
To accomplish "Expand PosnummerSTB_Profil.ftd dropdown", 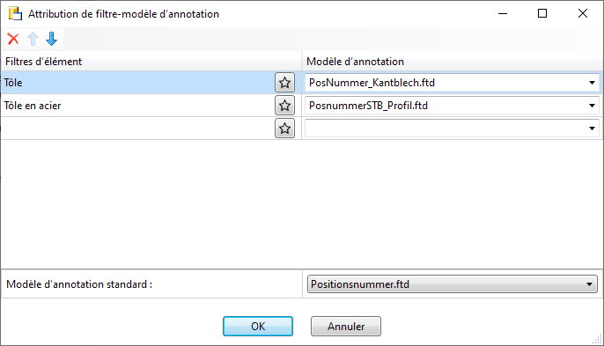I will 592,106.
